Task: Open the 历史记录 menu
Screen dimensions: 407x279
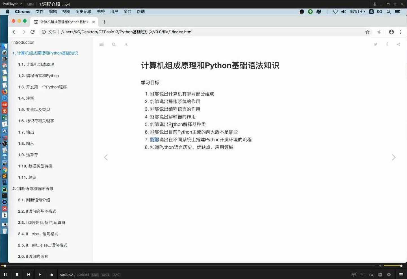Action: tap(83, 12)
